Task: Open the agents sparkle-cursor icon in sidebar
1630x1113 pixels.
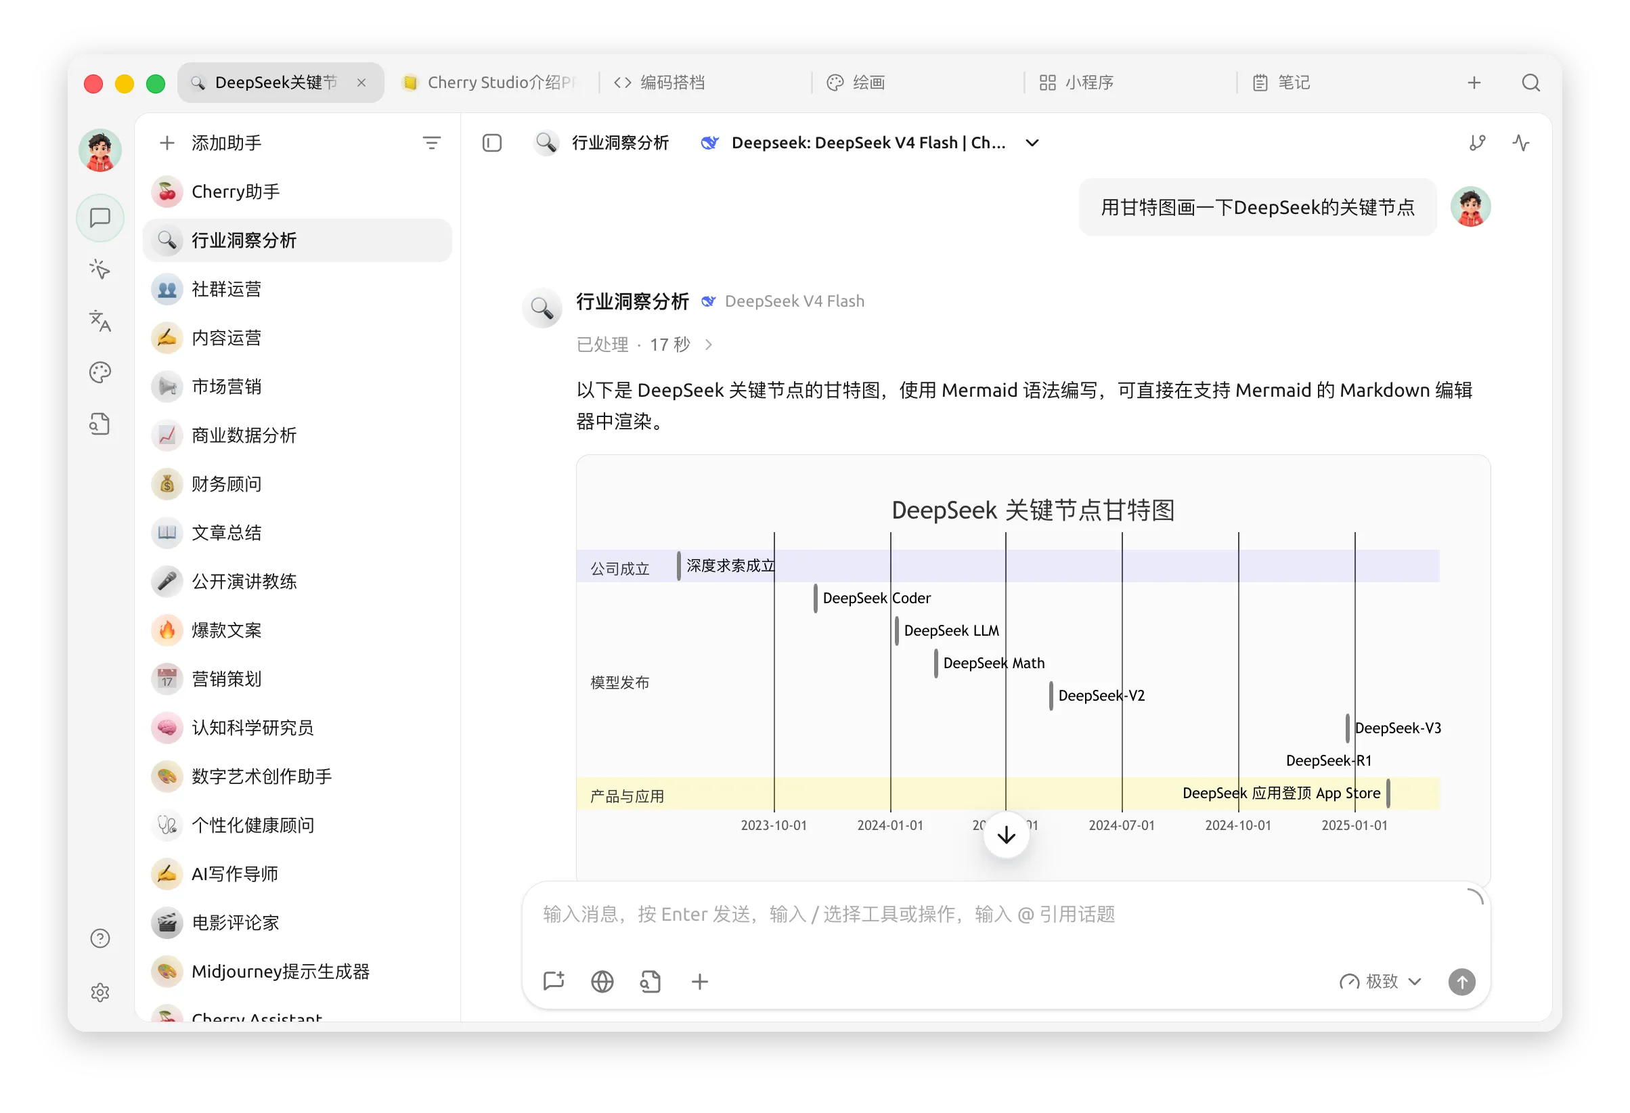Action: [100, 269]
